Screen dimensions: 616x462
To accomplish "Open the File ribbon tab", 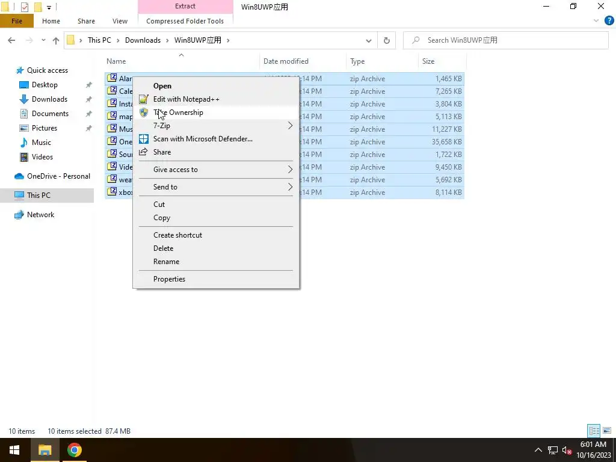I will coord(17,21).
